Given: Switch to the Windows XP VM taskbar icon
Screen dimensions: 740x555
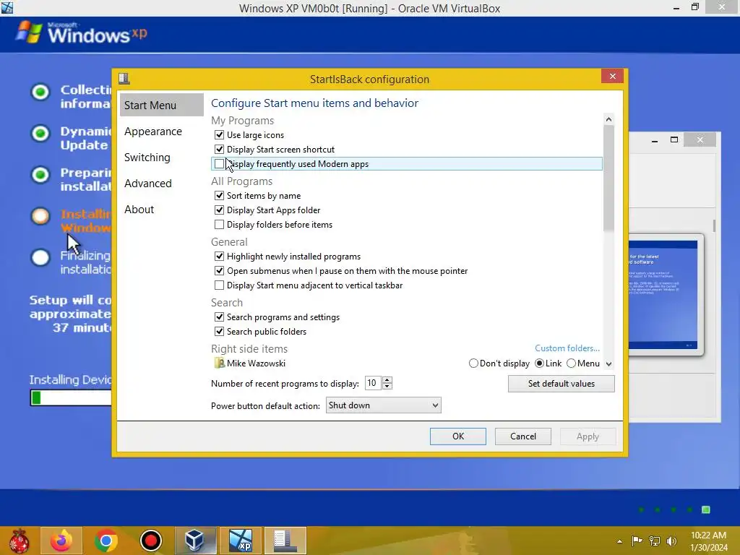Looking at the screenshot, I should 240,541.
